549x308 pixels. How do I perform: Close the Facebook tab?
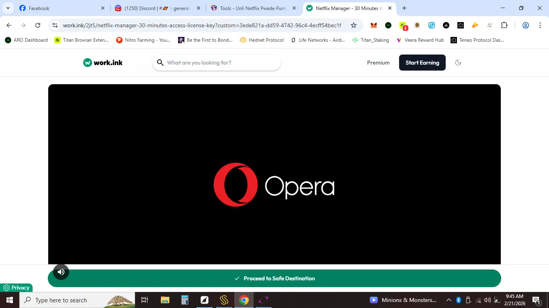click(102, 8)
